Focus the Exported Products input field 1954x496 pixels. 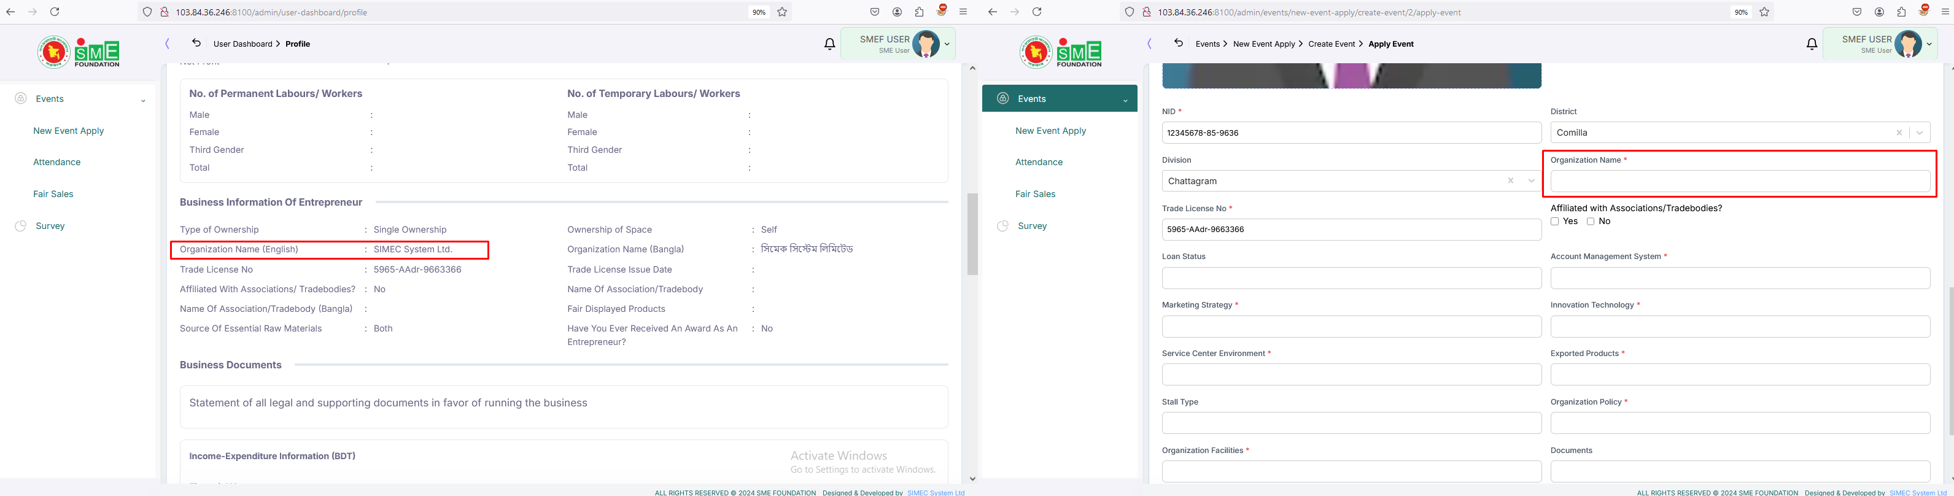pyautogui.click(x=1740, y=374)
